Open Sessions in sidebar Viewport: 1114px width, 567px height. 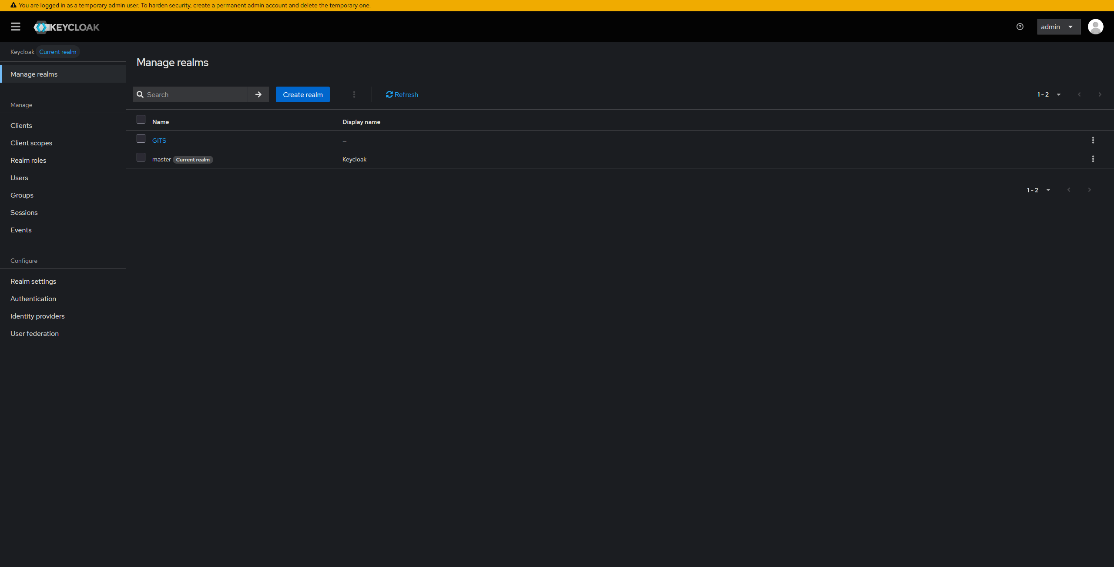click(63, 212)
